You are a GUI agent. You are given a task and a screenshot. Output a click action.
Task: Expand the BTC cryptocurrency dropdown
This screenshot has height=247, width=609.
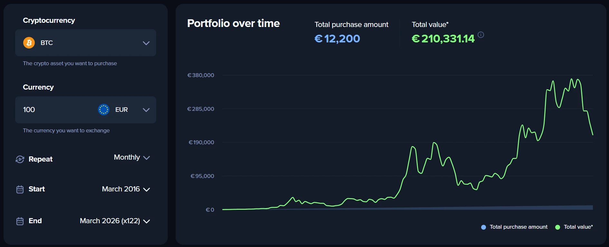146,43
